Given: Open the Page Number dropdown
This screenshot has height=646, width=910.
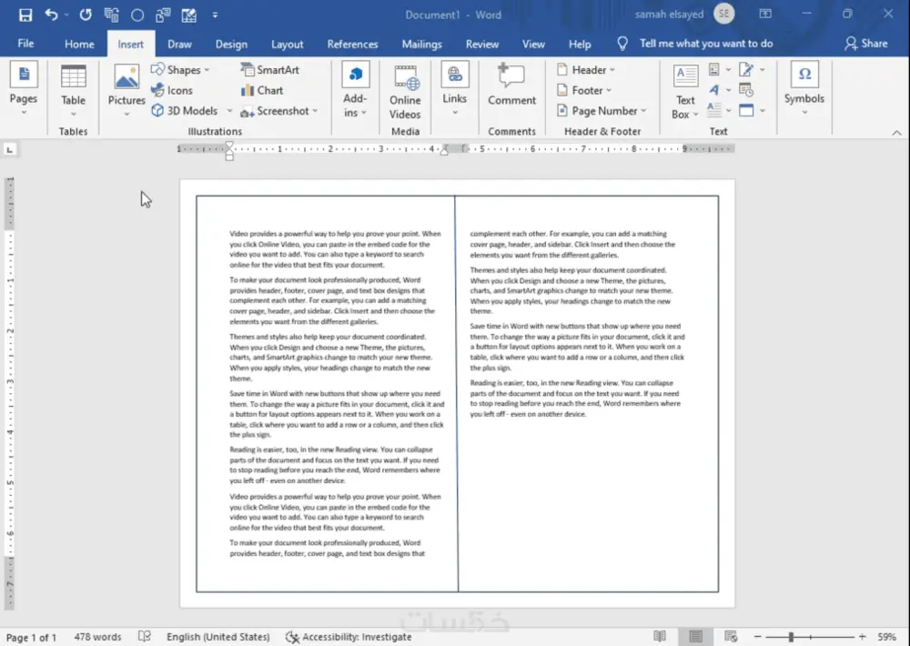Looking at the screenshot, I should 601,110.
